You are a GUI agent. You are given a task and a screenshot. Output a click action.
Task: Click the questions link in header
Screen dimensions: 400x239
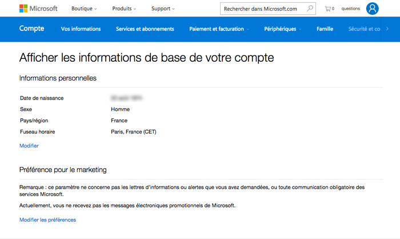coord(350,9)
